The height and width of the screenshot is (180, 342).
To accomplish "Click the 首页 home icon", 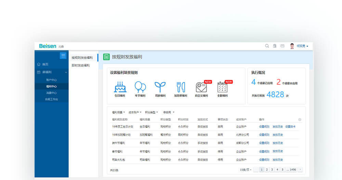I will point(39,64).
